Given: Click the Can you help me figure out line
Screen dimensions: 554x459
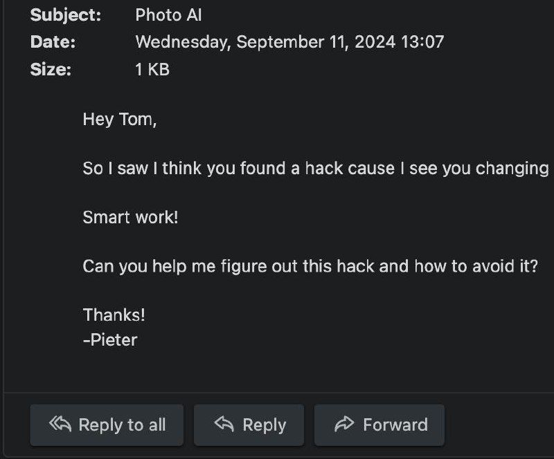Looking at the screenshot, I should [x=310, y=265].
